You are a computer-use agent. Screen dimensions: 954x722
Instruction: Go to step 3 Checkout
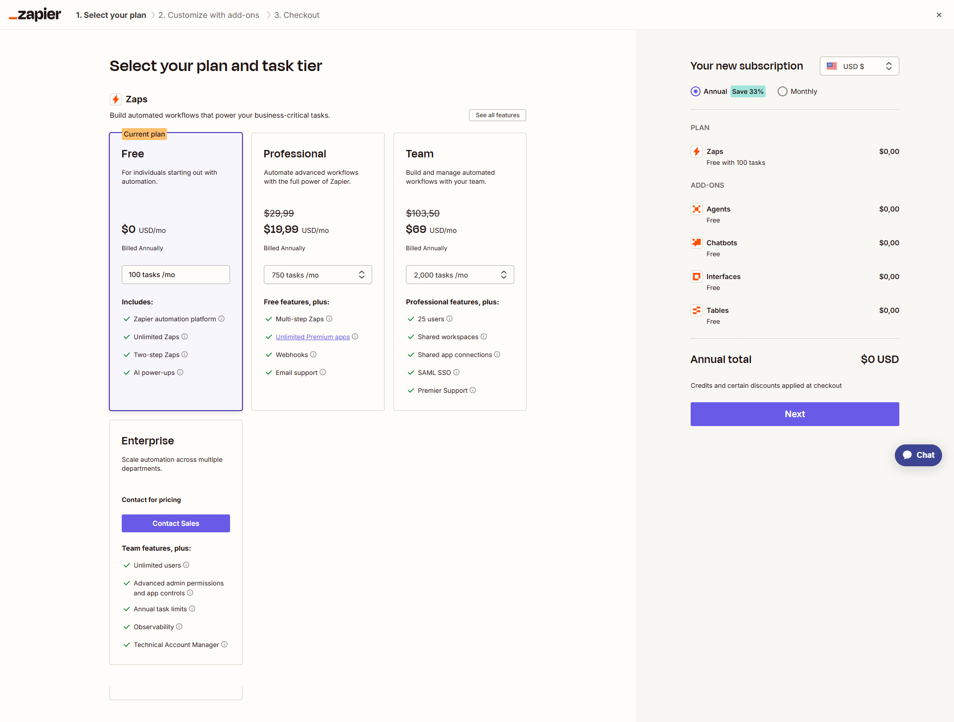[x=297, y=15]
